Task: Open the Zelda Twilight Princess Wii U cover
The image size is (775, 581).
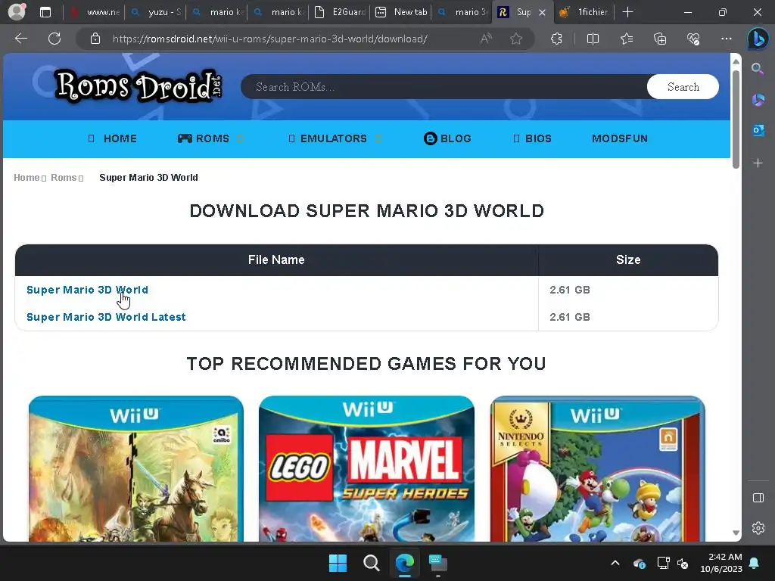Action: pyautogui.click(x=136, y=468)
